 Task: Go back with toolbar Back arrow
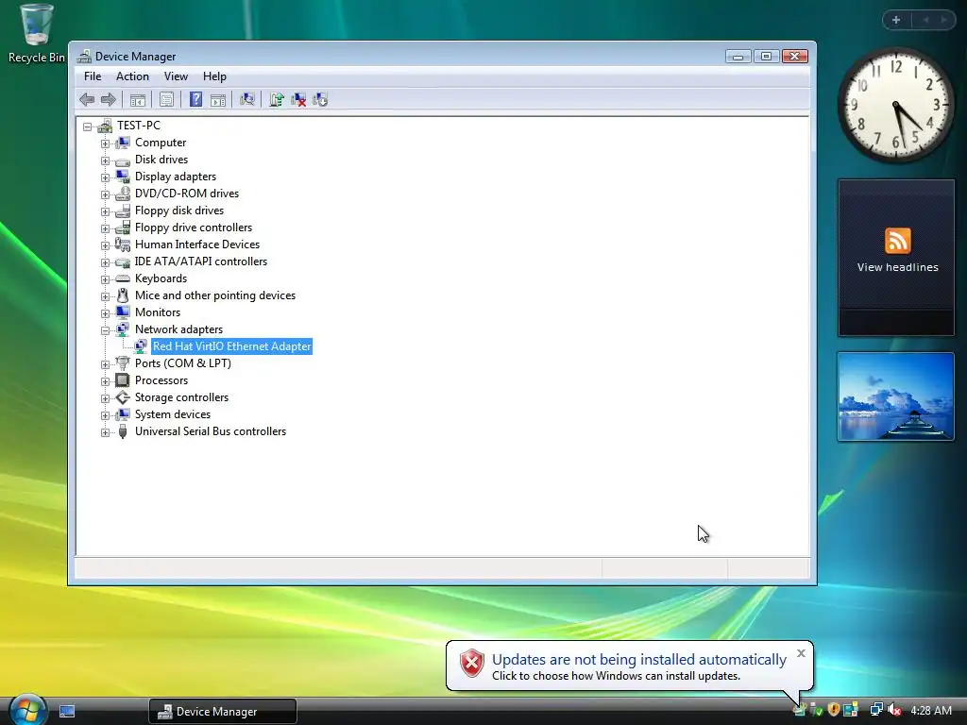(x=87, y=99)
